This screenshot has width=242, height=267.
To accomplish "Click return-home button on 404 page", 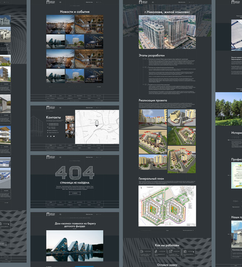I will pos(75,193).
